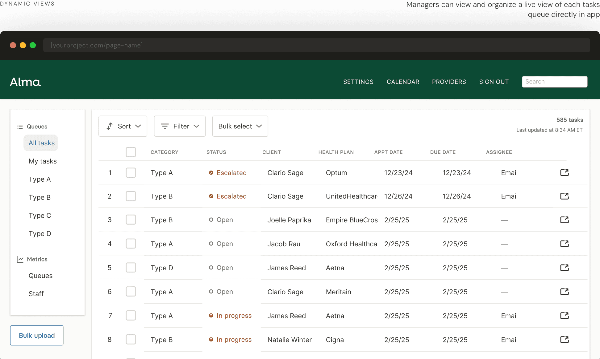
Task: Focus the Search input field
Action: [554, 82]
